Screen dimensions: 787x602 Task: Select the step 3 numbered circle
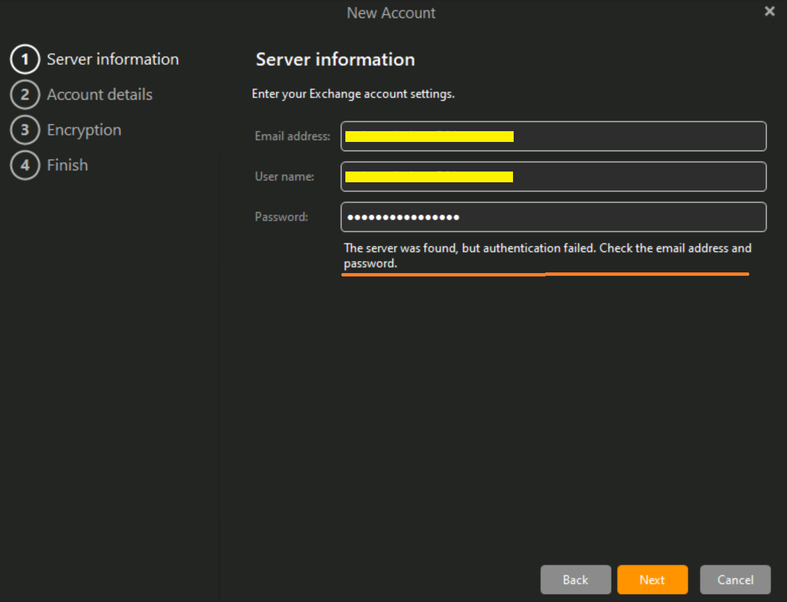tap(25, 130)
